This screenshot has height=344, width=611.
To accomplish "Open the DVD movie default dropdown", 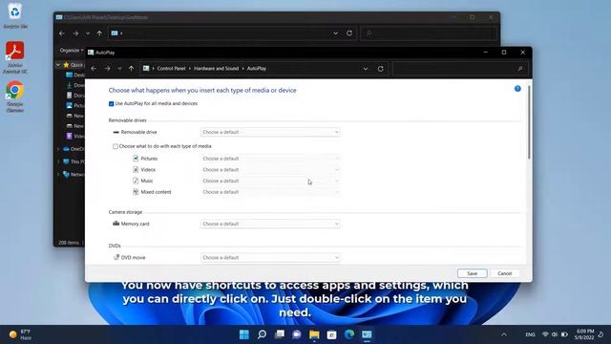I will tap(270, 258).
